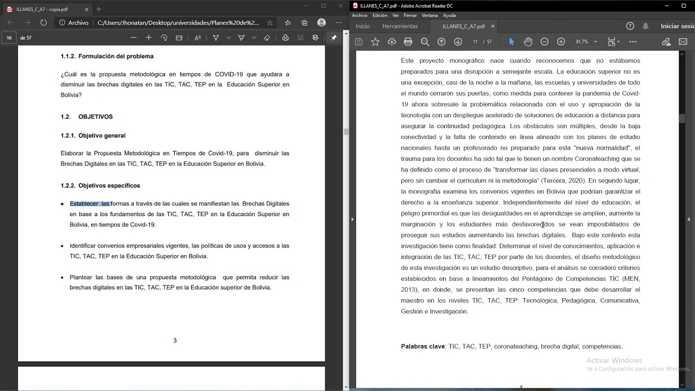Print the PDF from Edge toolbar
This screenshot has height=391, width=695.
point(285,38)
